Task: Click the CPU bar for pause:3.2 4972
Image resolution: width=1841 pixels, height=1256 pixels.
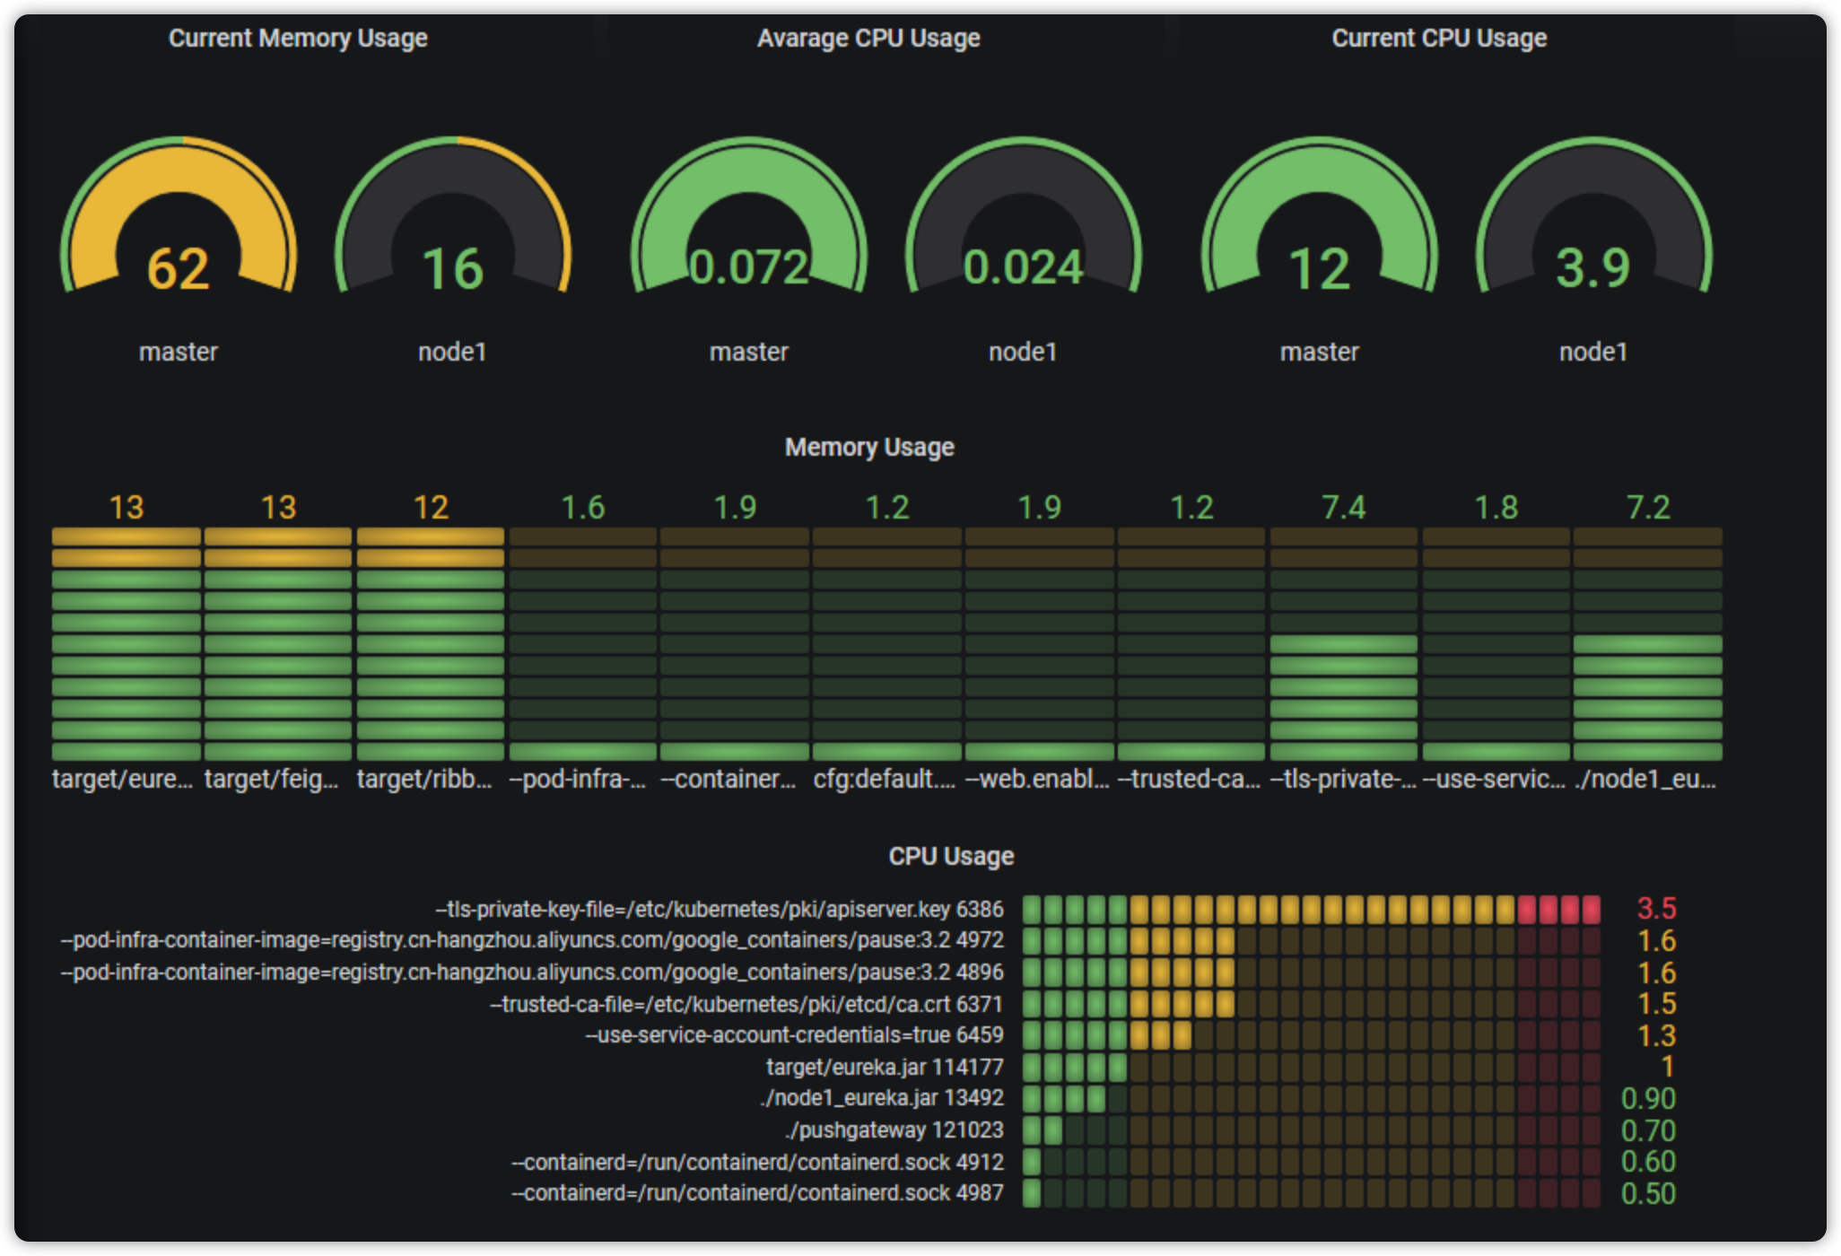Action: [1312, 940]
